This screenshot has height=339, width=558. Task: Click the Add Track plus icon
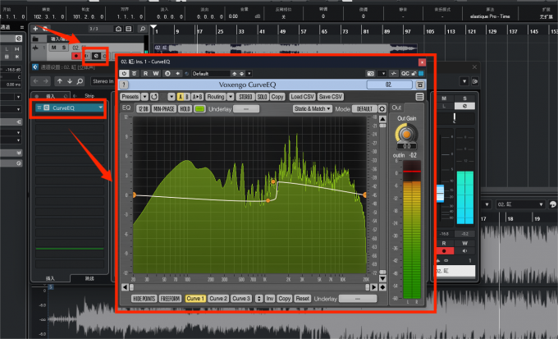35,29
